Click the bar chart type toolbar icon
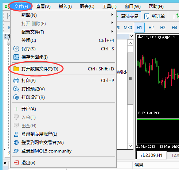This screenshot has height=170, width=179. click(176, 16)
